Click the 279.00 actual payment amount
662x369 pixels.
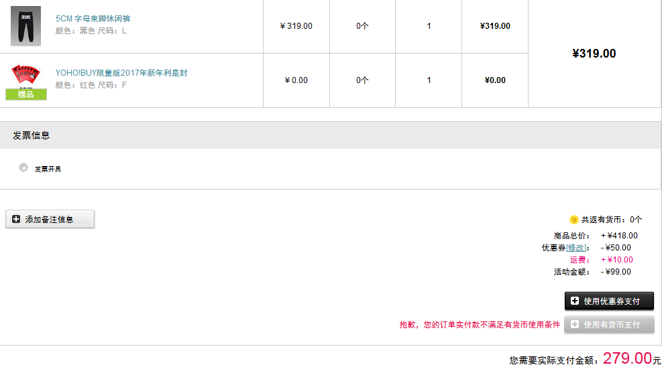627,358
